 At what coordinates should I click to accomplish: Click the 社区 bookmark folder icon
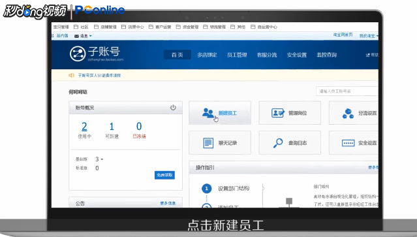click(x=76, y=27)
